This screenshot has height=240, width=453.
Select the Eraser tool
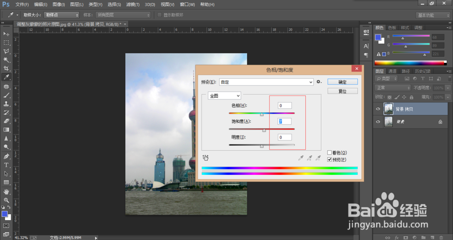pos(6,121)
